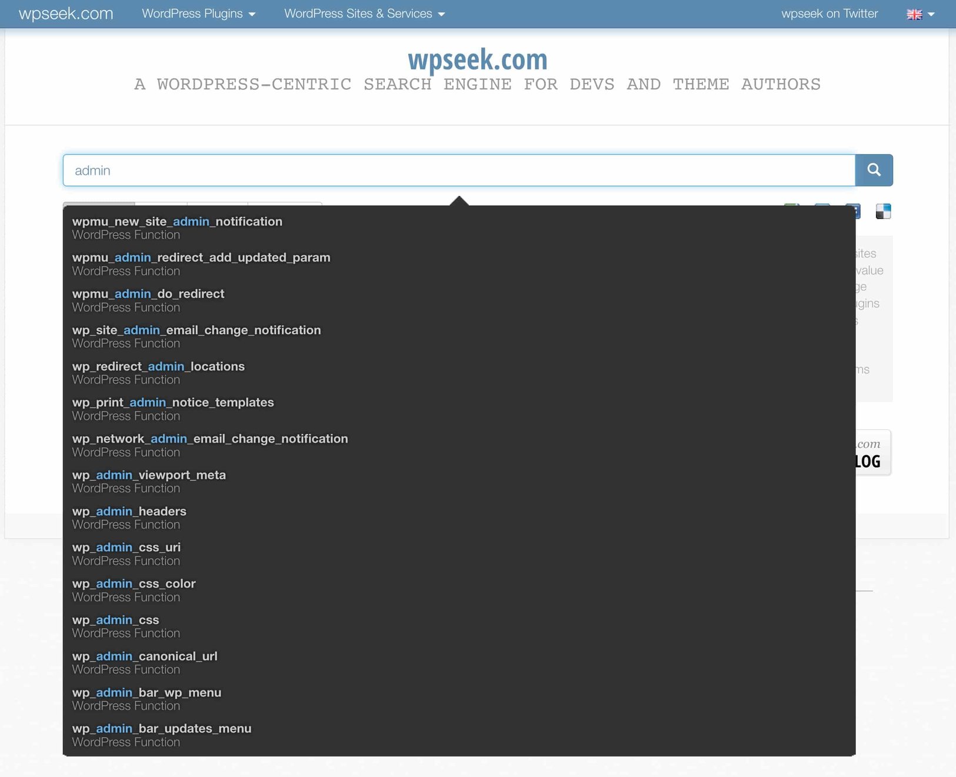
Task: Select suggestion wpmu_admin_do_redirect
Action: click(x=148, y=294)
